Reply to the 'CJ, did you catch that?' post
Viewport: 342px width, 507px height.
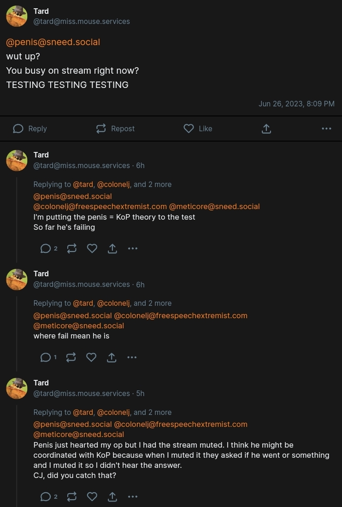click(x=46, y=496)
